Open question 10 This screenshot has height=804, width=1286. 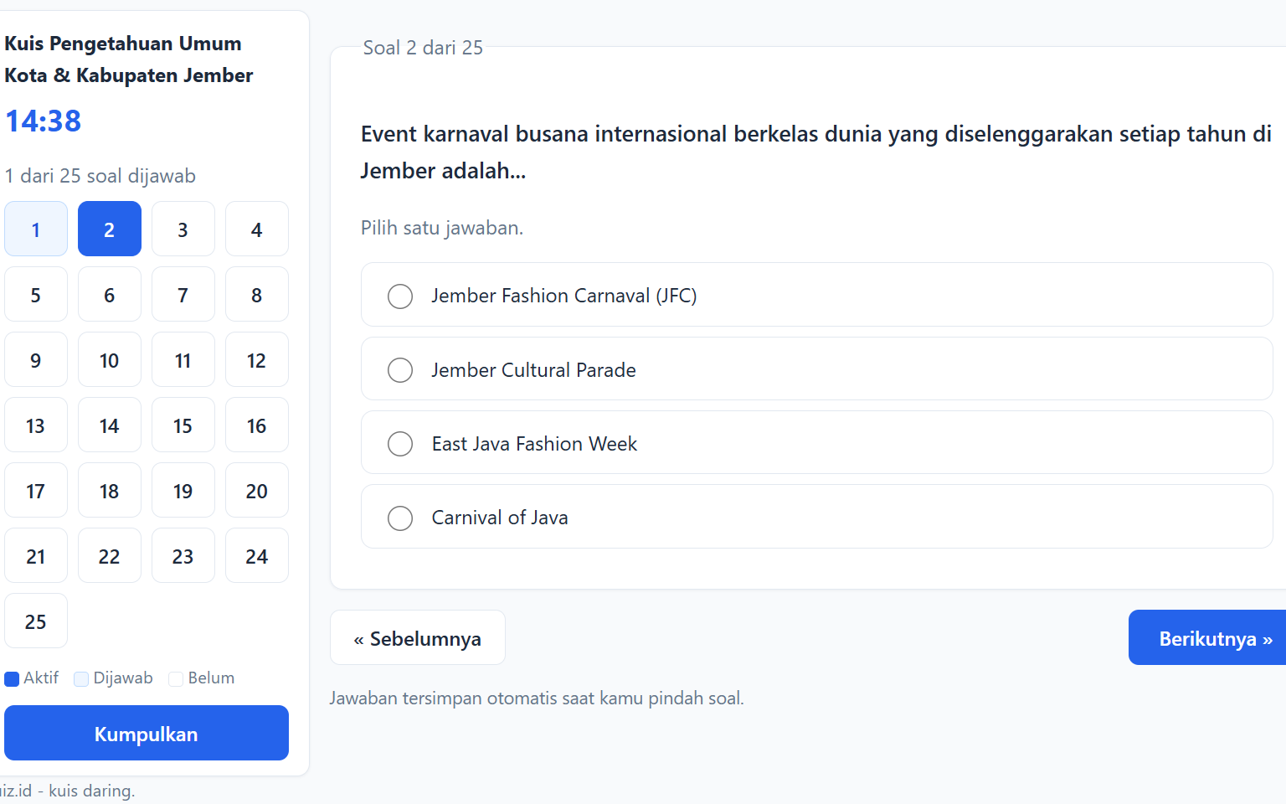(x=110, y=359)
